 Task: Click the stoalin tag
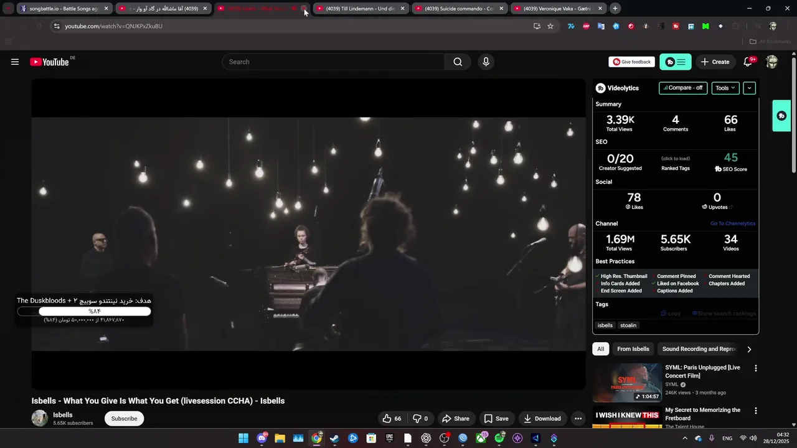click(628, 325)
